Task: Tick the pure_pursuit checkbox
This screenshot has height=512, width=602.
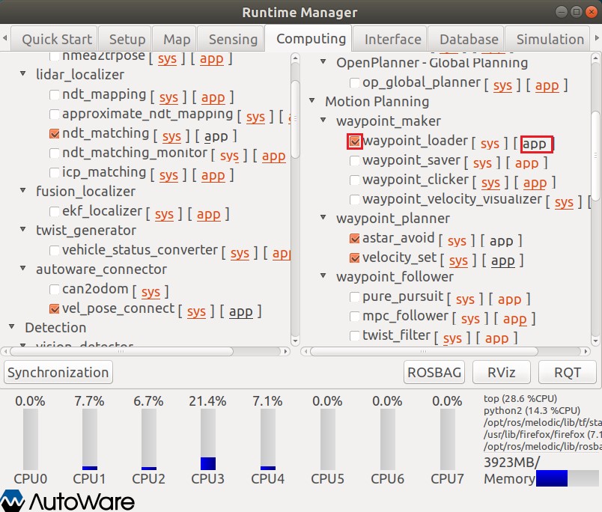Action: (x=355, y=297)
